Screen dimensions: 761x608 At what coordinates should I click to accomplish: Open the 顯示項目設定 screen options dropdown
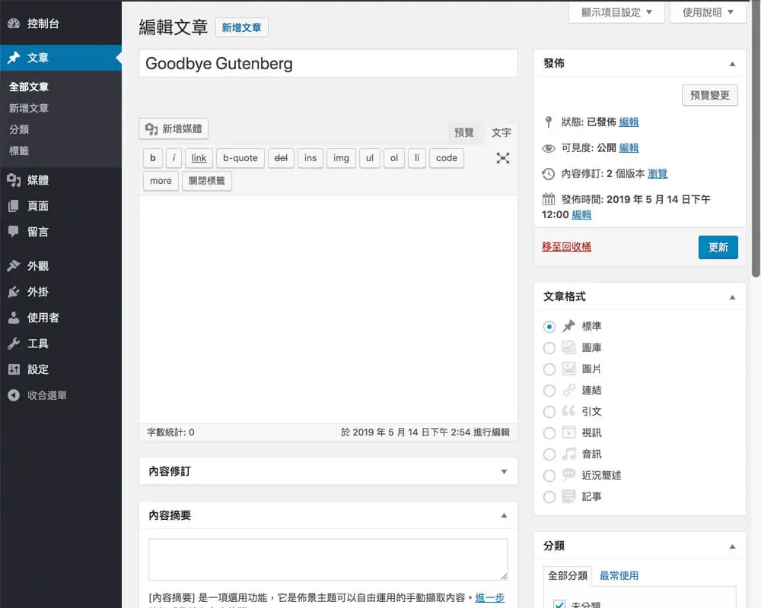pos(616,12)
